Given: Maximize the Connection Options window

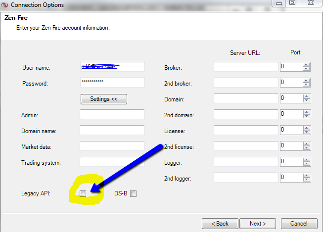Looking at the screenshot, I should (292, 2).
